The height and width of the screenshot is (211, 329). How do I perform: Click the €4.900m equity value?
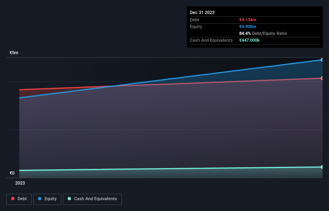(248, 26)
